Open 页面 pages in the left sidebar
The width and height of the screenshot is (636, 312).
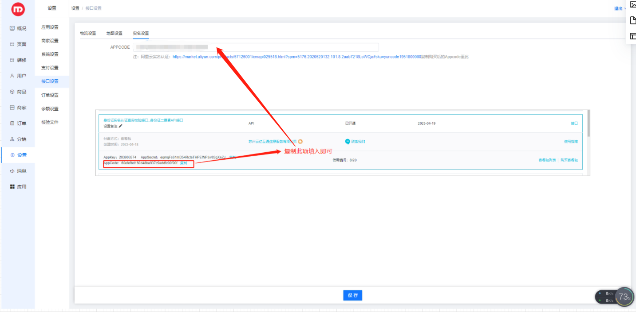pyautogui.click(x=18, y=44)
